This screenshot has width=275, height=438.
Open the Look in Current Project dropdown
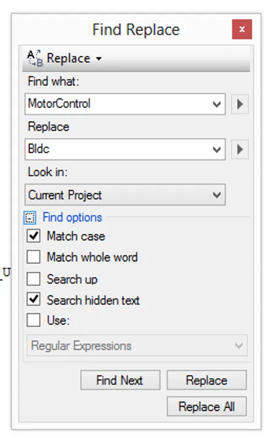125,195
